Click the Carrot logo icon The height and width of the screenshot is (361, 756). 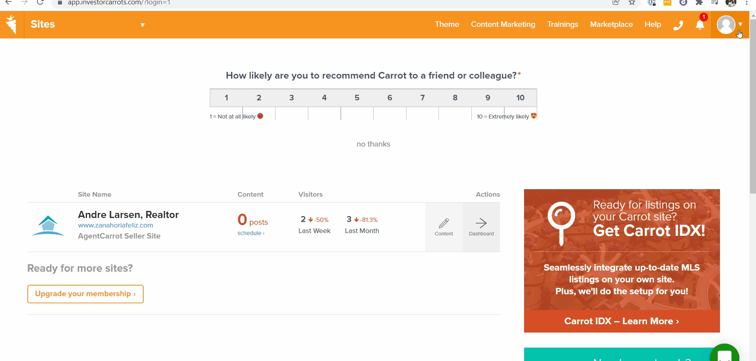(11, 24)
